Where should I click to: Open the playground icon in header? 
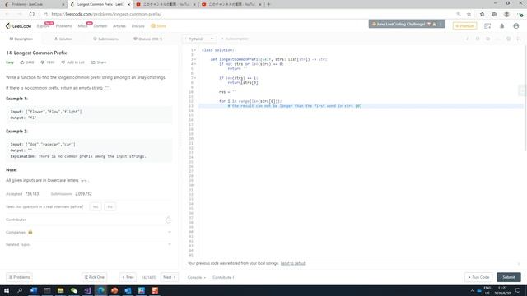tap(487, 25)
